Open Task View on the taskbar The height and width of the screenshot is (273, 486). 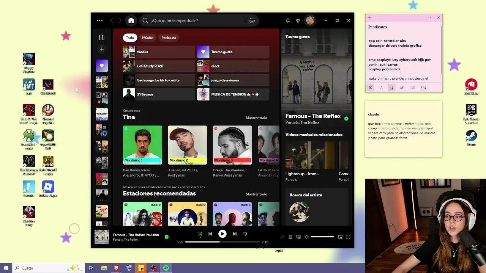tap(91, 268)
